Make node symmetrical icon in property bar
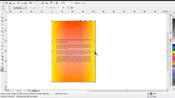 pyautogui.click(x=54, y=8)
